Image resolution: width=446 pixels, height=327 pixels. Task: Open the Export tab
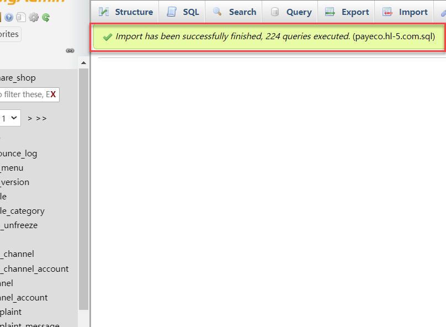pos(347,12)
